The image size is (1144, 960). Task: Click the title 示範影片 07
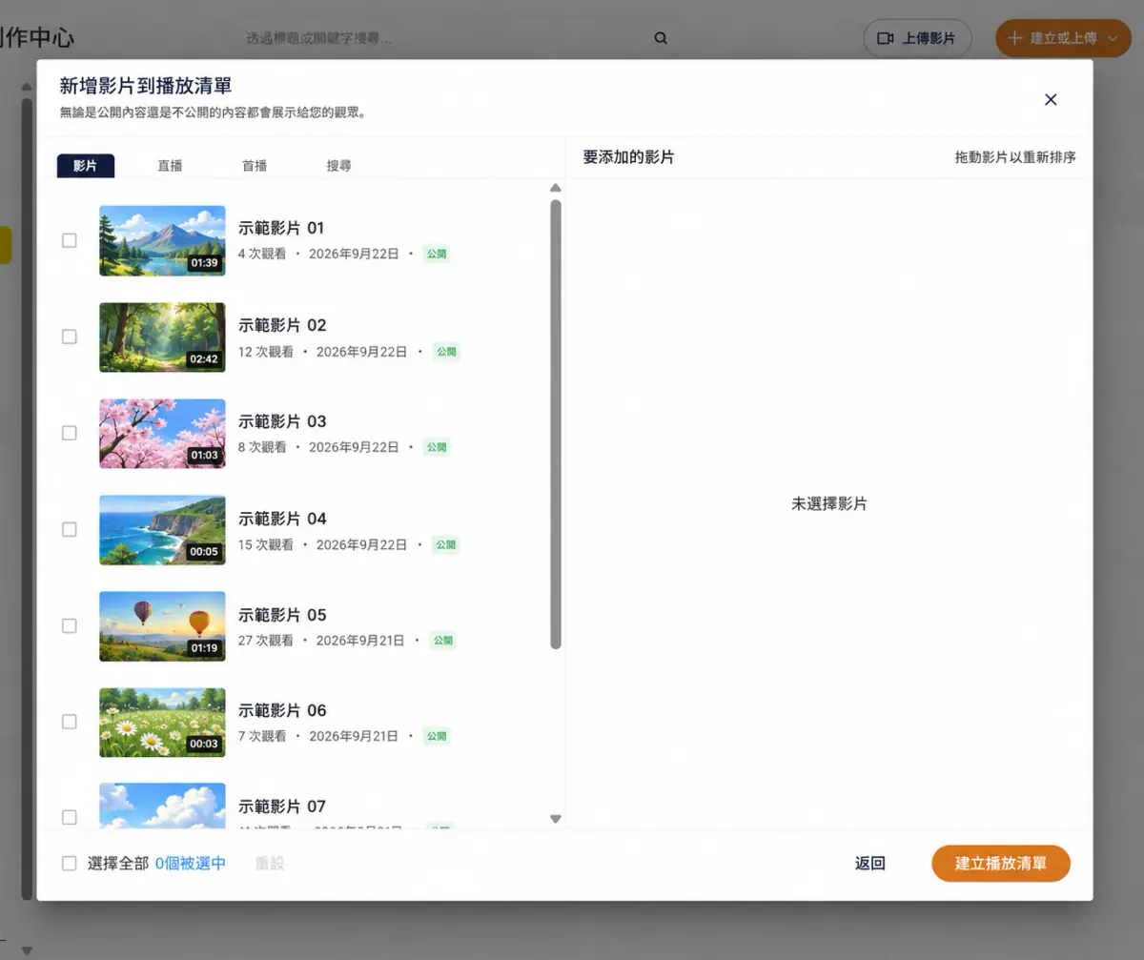(282, 807)
